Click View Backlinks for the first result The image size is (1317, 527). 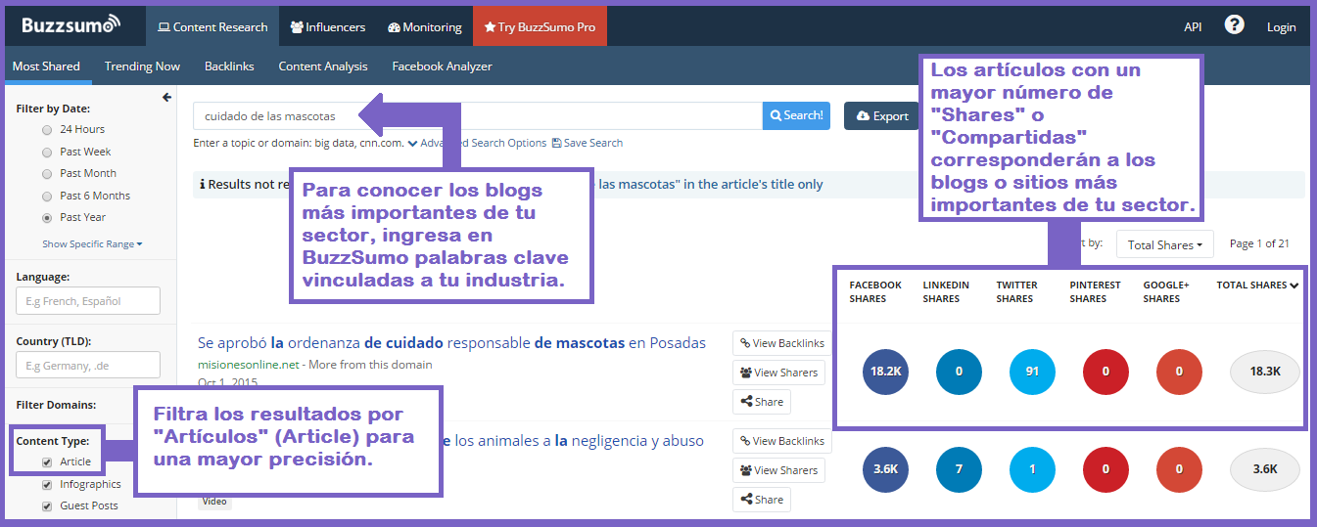pos(782,343)
